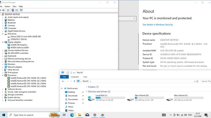Open the View menu in Device Manager

pyautogui.click(x=14, y=6)
